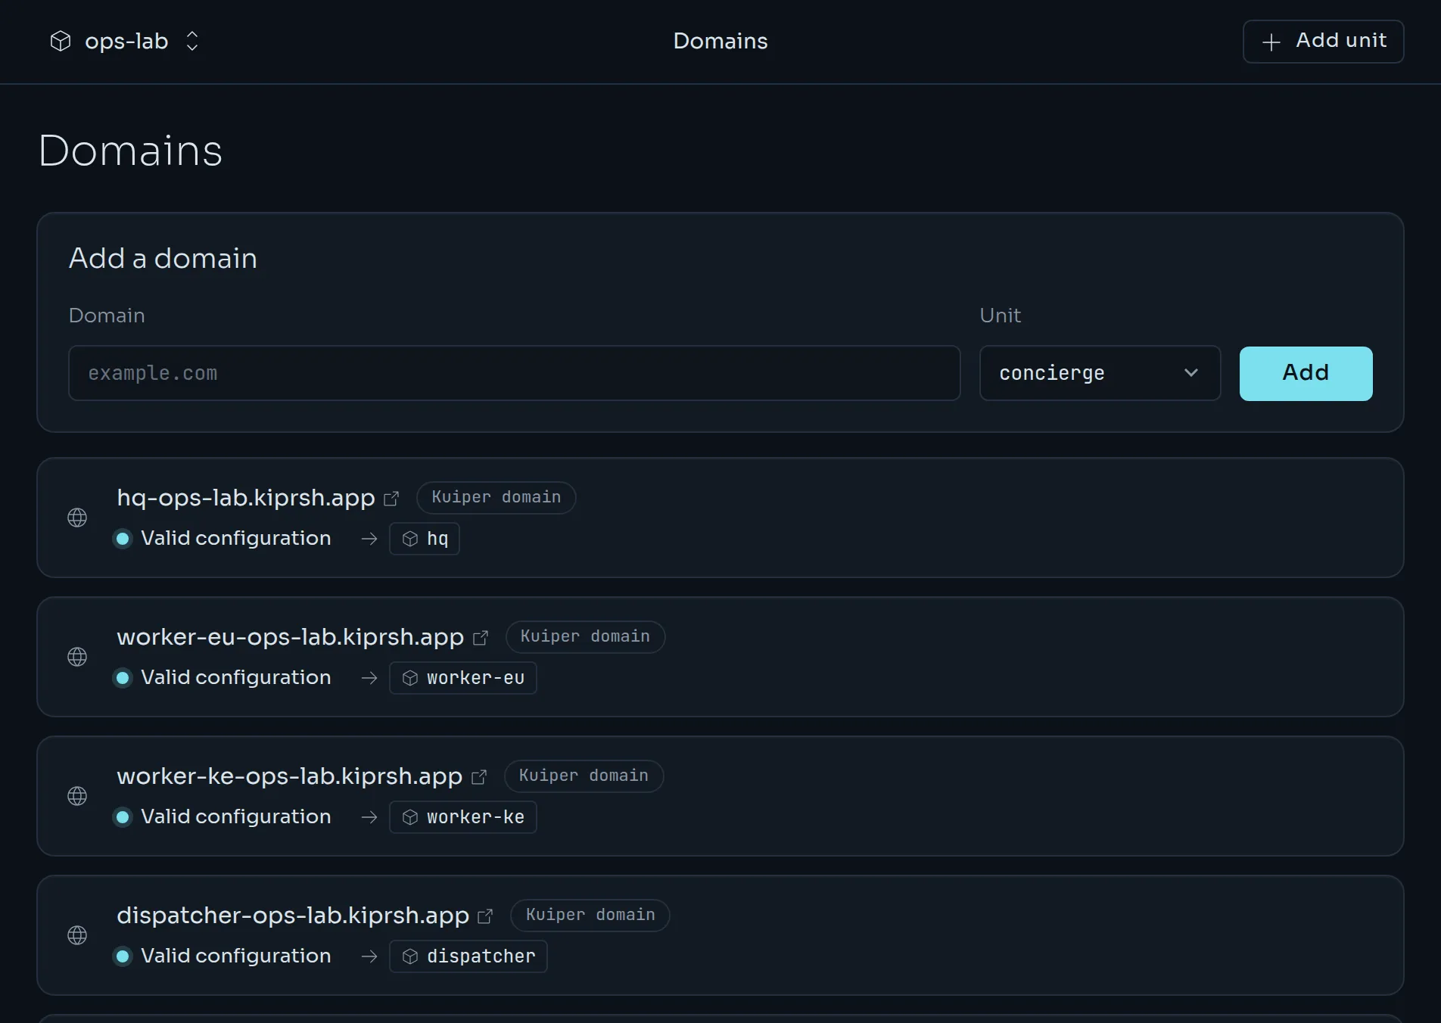Click globe icon for dispatcher-ops-lab.kiprsh.app

pos(77,935)
